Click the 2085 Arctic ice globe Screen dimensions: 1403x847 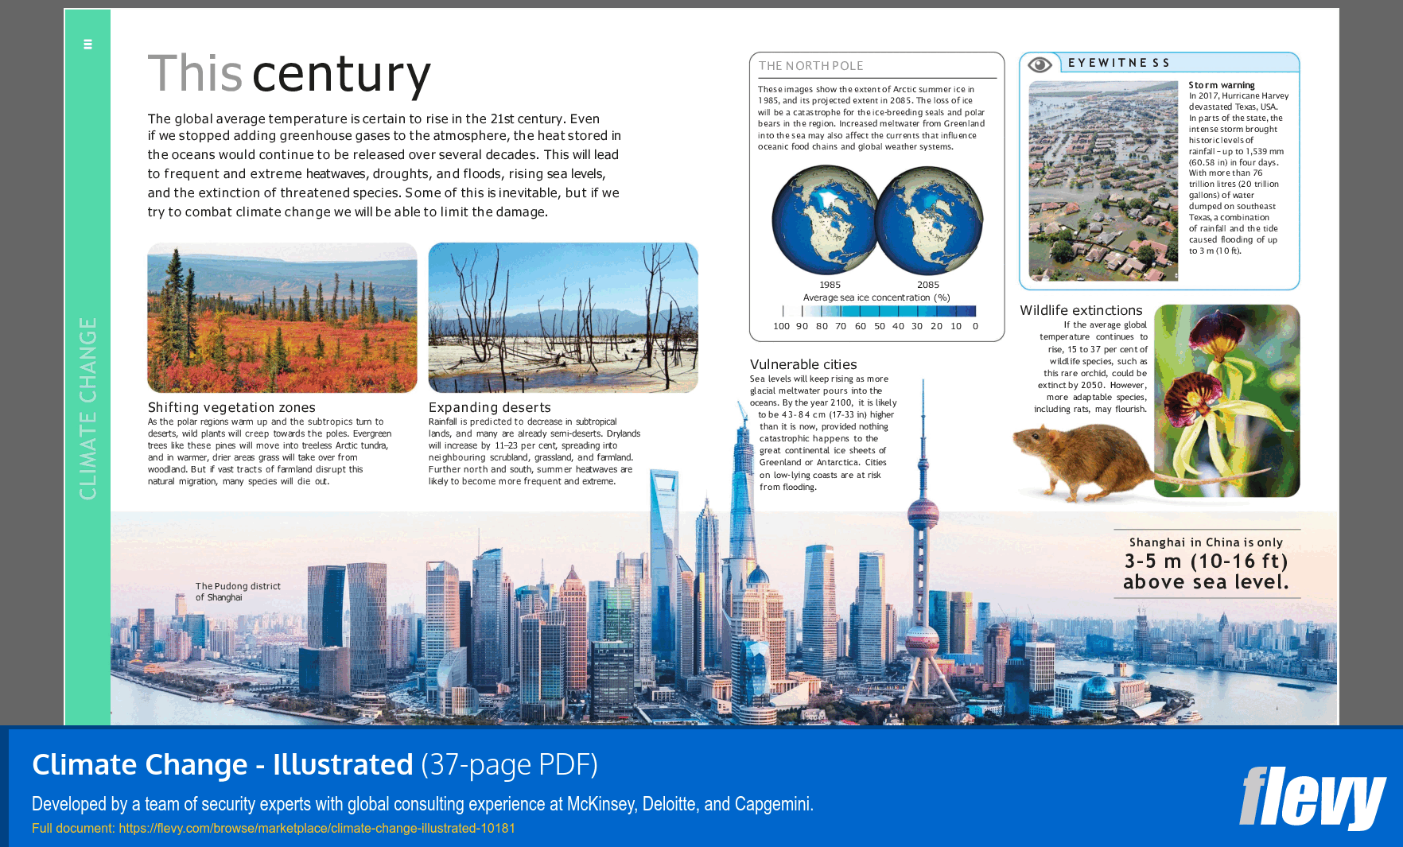(929, 220)
